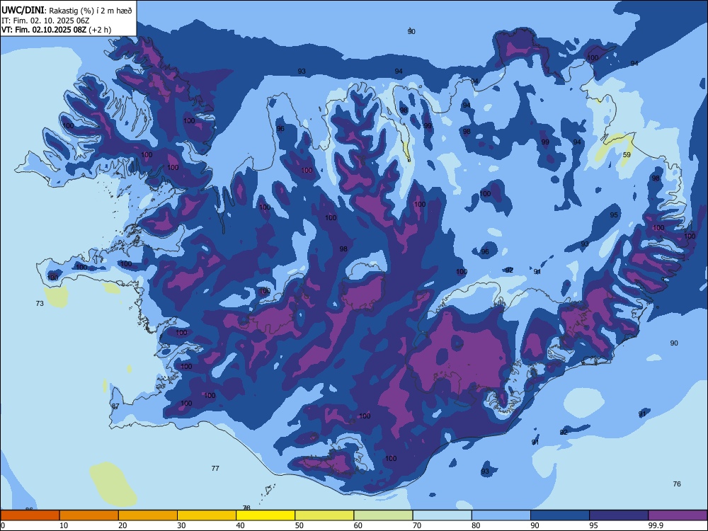Click the '92' humidity value inland

pos(509,270)
